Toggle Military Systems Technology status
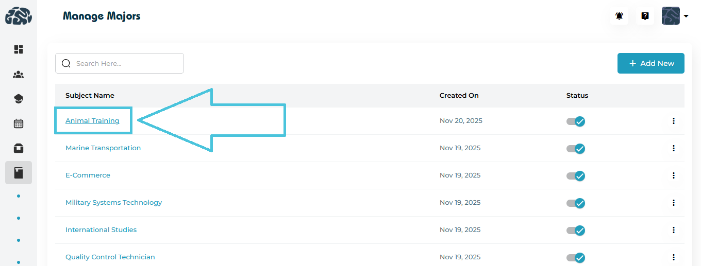701x266 pixels. (x=576, y=203)
